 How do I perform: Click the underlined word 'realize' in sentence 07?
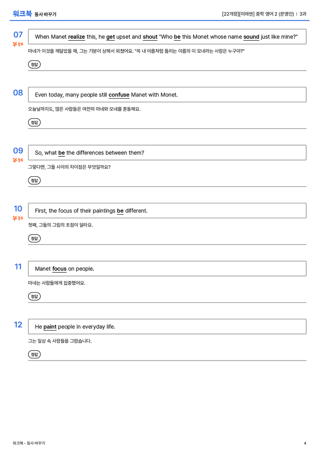coord(76,37)
